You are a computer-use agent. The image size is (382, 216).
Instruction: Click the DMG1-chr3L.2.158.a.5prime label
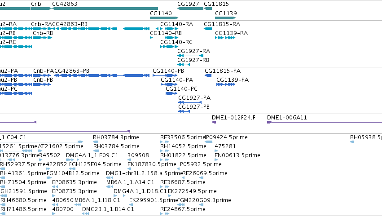click(145, 174)
